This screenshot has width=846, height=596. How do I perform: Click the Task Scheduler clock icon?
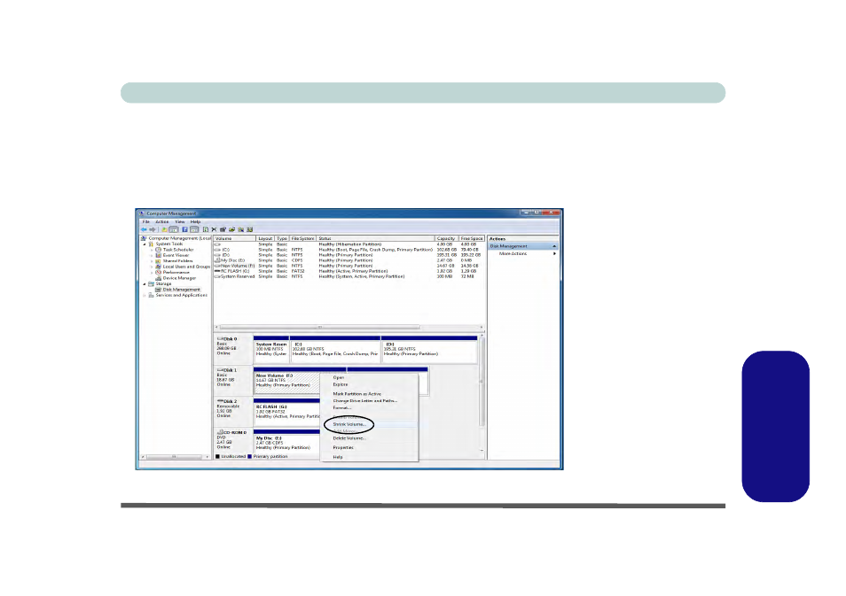point(159,250)
